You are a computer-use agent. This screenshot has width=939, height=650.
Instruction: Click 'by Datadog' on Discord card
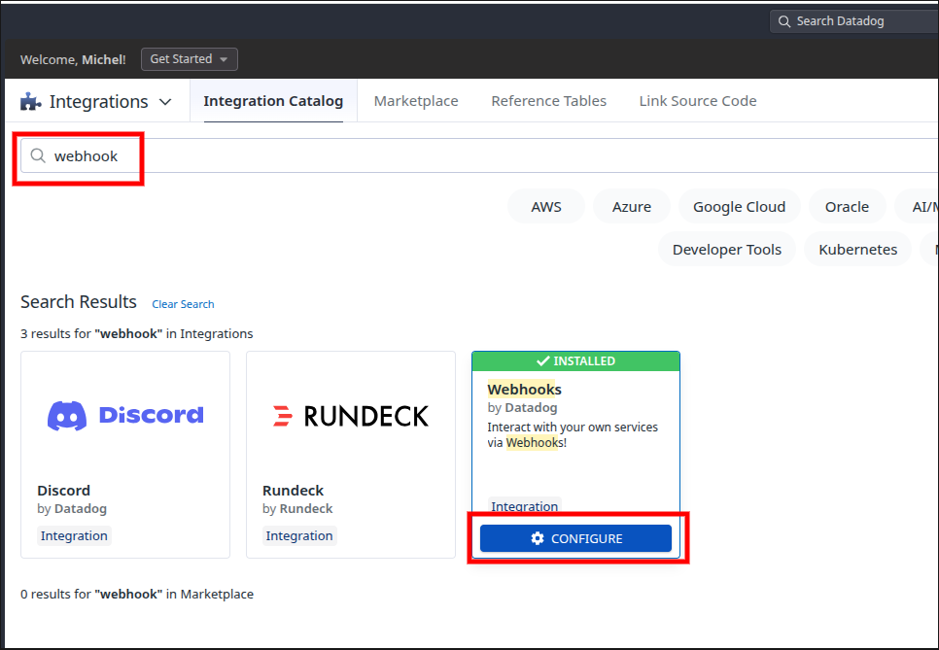(72, 509)
